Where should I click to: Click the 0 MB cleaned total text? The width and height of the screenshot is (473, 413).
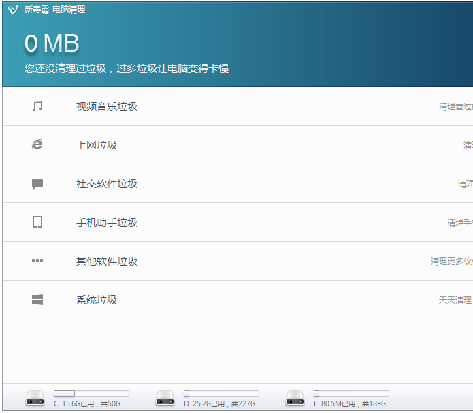[x=52, y=43]
